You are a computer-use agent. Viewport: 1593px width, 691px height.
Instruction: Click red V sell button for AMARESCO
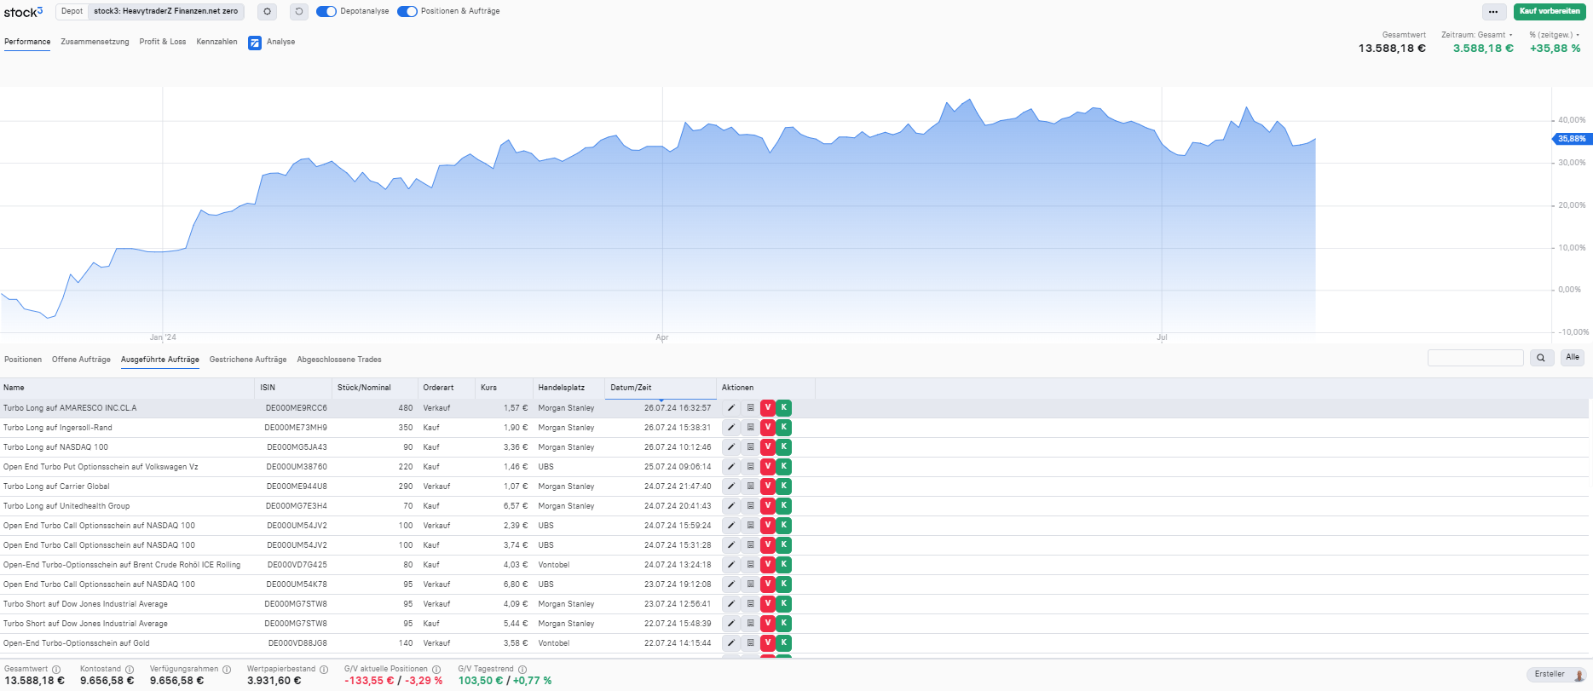pyautogui.click(x=767, y=408)
